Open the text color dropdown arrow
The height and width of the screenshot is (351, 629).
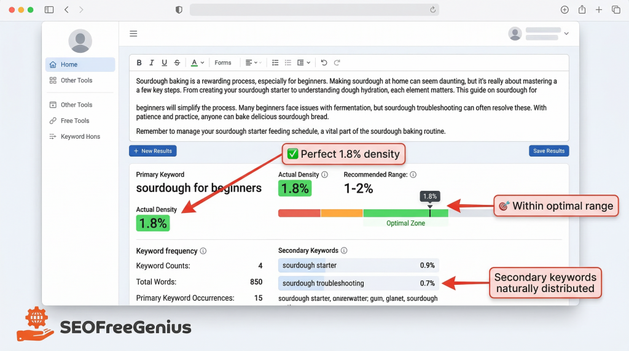tap(203, 63)
